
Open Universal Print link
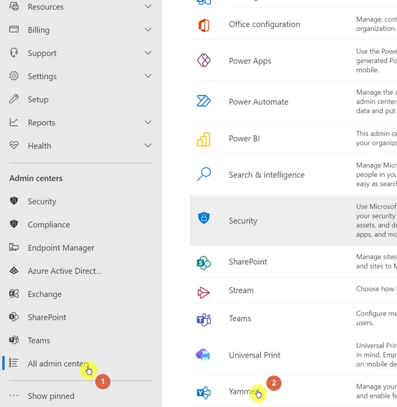[255, 355]
